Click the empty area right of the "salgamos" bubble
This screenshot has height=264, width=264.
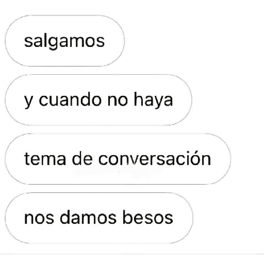194,41
